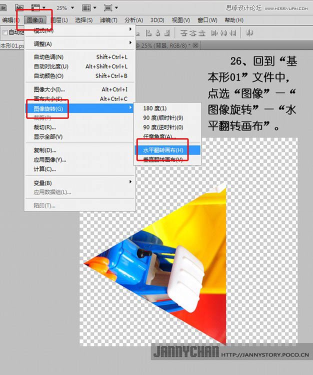Choose 陷印(T)... menu entry
Viewport: 313px width, 375px height.
[80, 205]
